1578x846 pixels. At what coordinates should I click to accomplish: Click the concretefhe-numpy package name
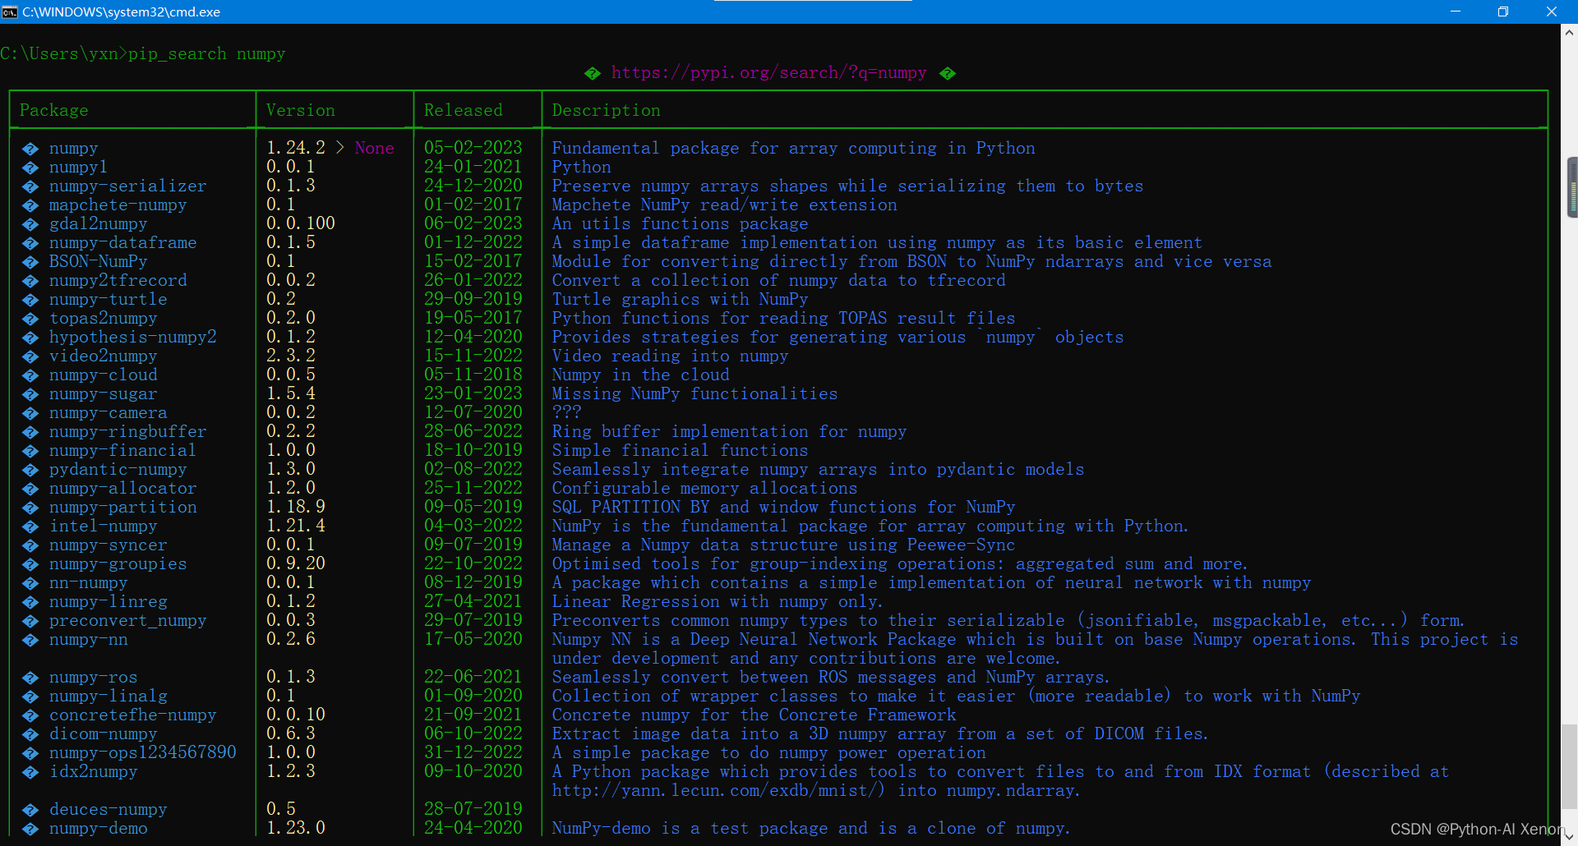coord(133,715)
